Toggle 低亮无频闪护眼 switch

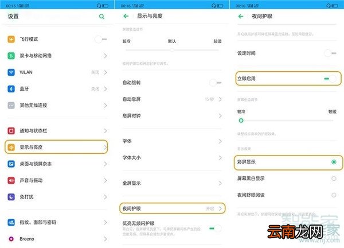point(216,228)
